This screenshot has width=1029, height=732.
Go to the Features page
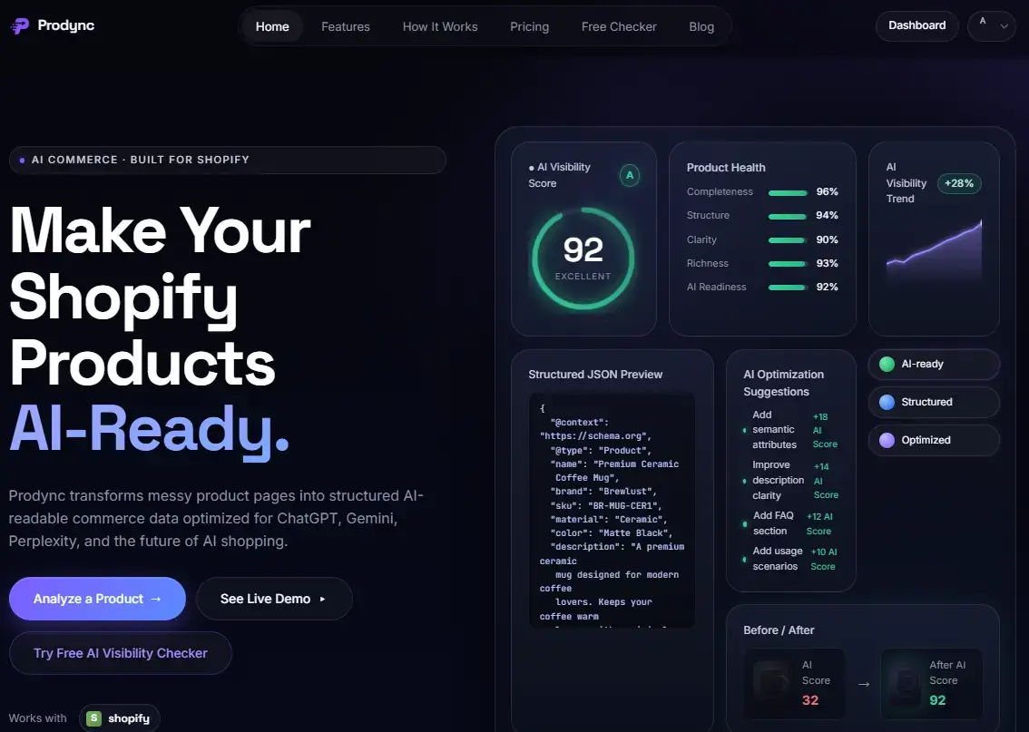(x=345, y=27)
